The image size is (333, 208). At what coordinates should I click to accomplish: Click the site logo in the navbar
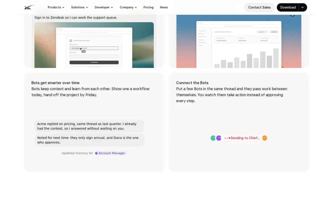pyautogui.click(x=29, y=7)
